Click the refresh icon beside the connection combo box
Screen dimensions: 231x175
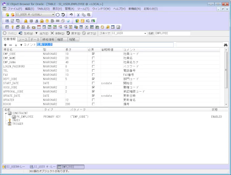click(63, 14)
